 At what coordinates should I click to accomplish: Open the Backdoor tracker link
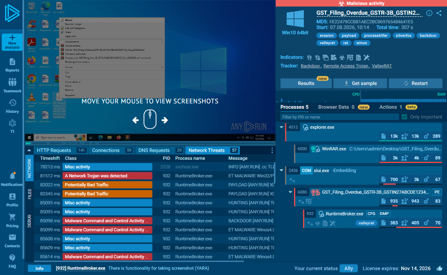click(x=310, y=66)
